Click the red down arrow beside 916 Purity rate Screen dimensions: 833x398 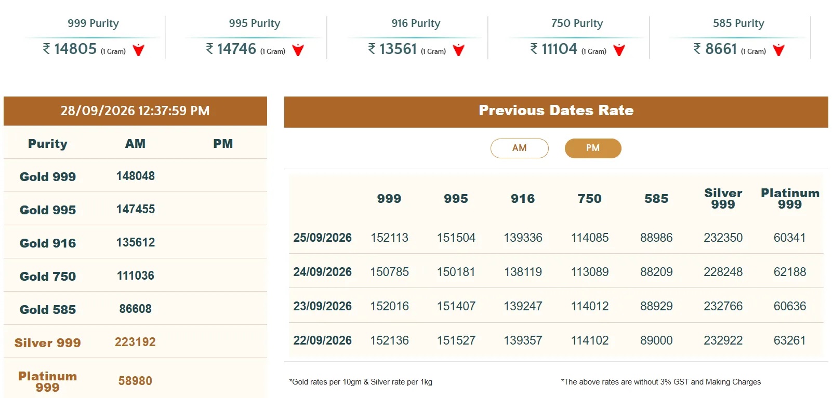click(x=458, y=50)
